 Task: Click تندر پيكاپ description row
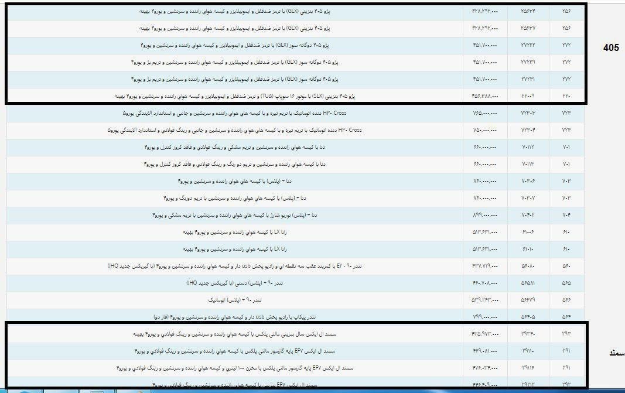235,317
